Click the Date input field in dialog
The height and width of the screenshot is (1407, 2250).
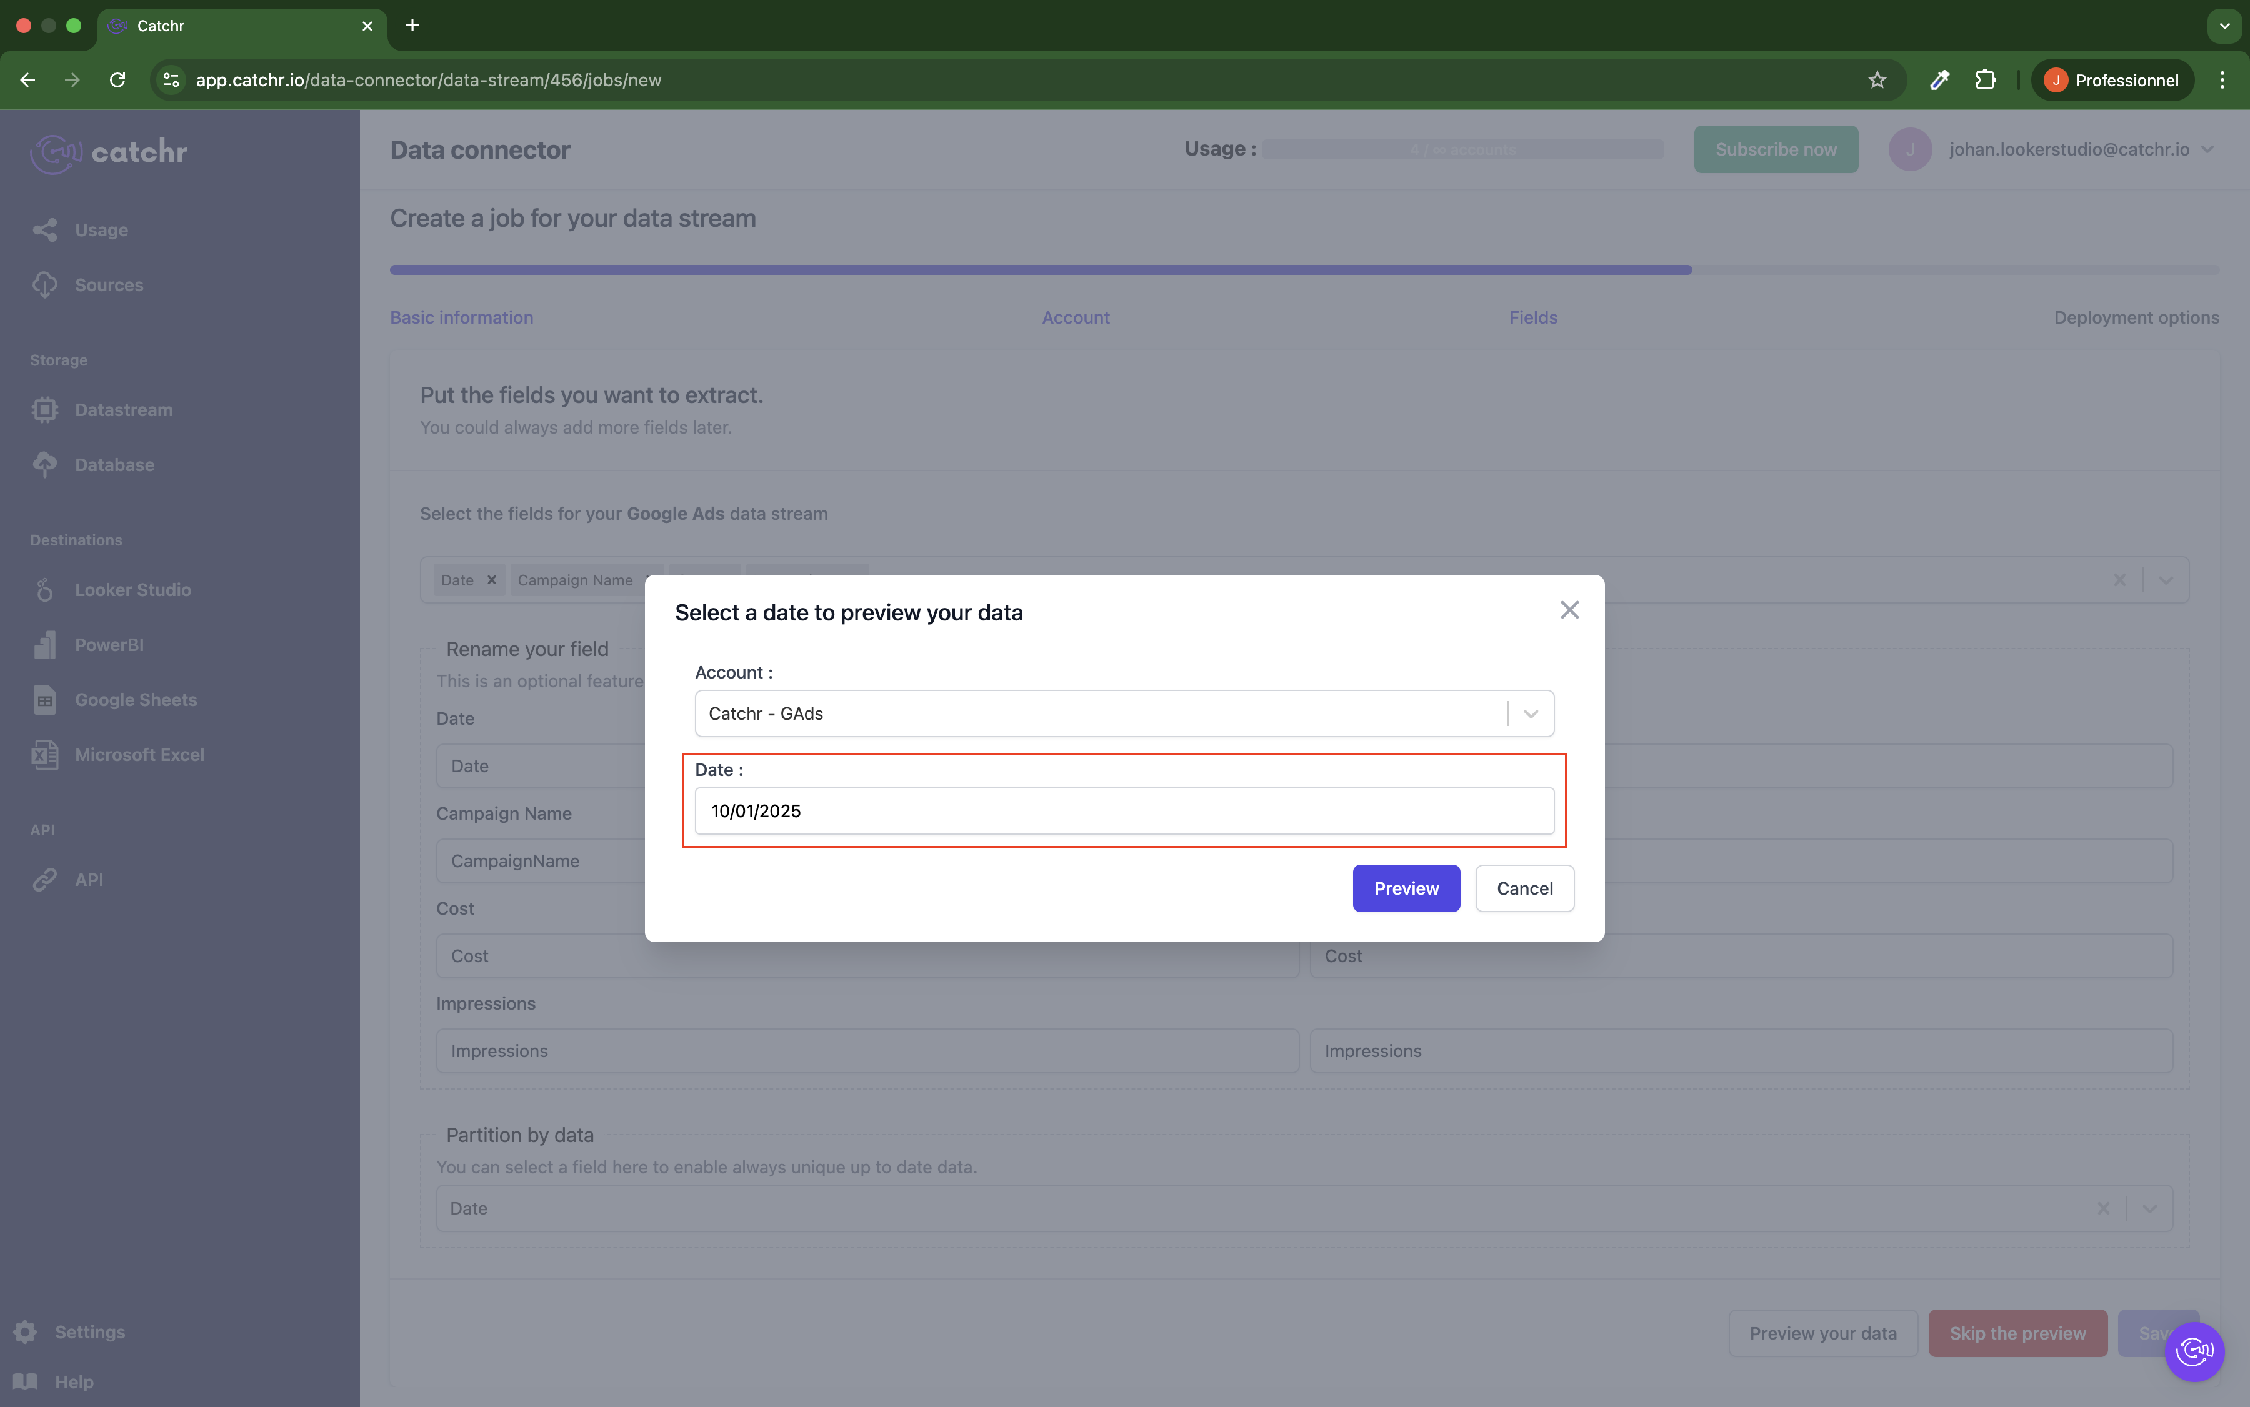tap(1124, 812)
